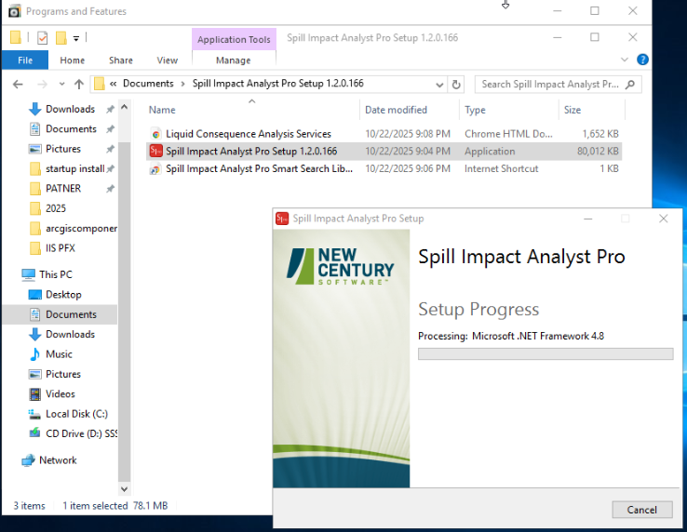
Task: Click the setup progress bar
Action: tap(546, 353)
